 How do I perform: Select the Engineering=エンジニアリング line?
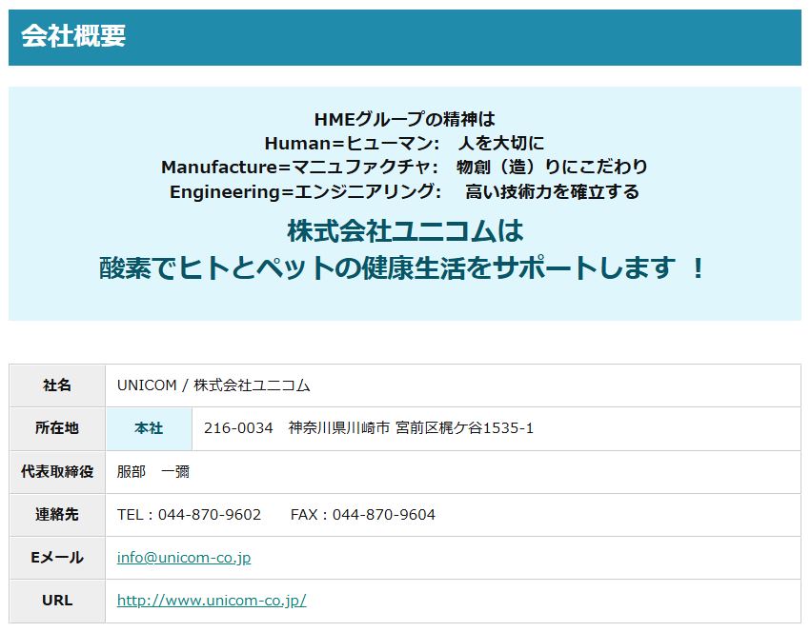(x=404, y=191)
